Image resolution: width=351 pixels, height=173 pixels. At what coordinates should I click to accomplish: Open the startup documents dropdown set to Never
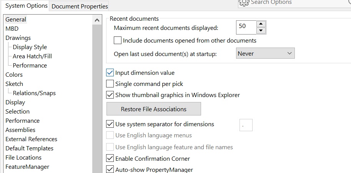[x=265, y=53]
